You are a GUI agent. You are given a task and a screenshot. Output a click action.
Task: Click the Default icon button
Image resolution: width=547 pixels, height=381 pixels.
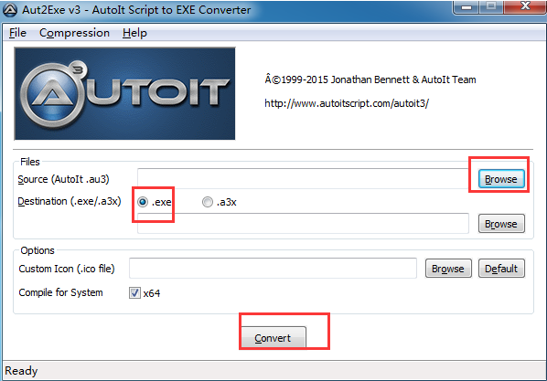(x=501, y=269)
